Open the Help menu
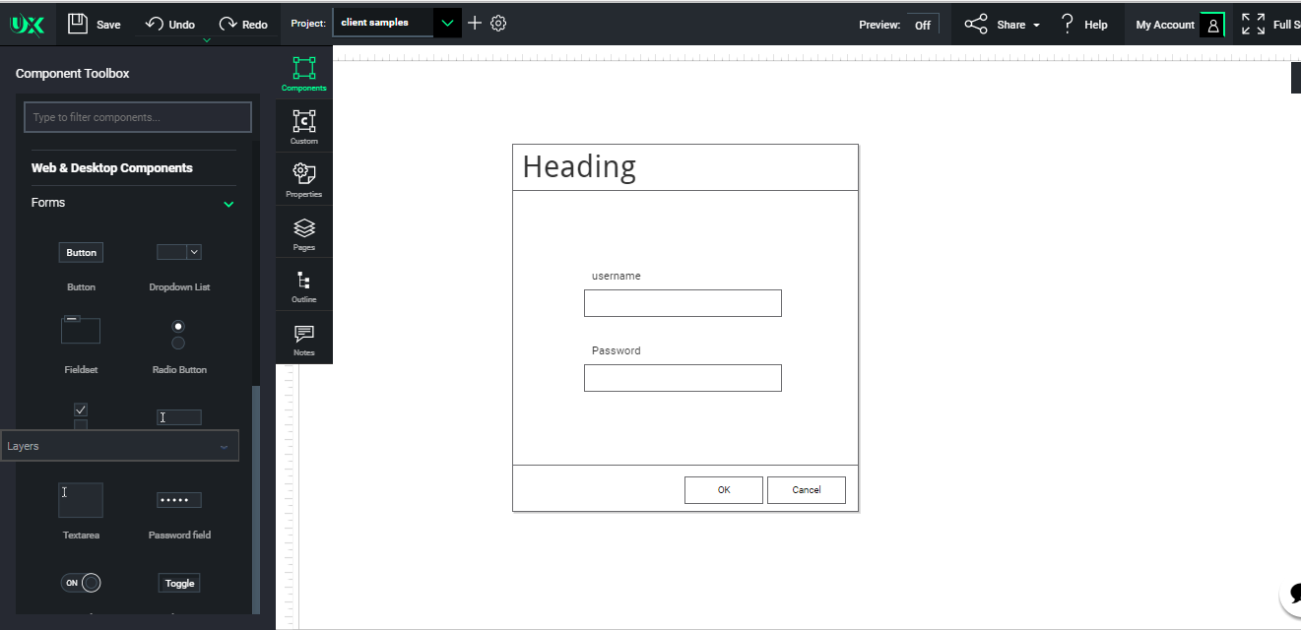This screenshot has height=630, width=1301. (x=1083, y=25)
